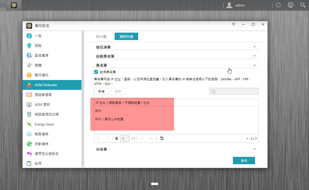
Task: Click the help question mark icon
Action: [233, 24]
